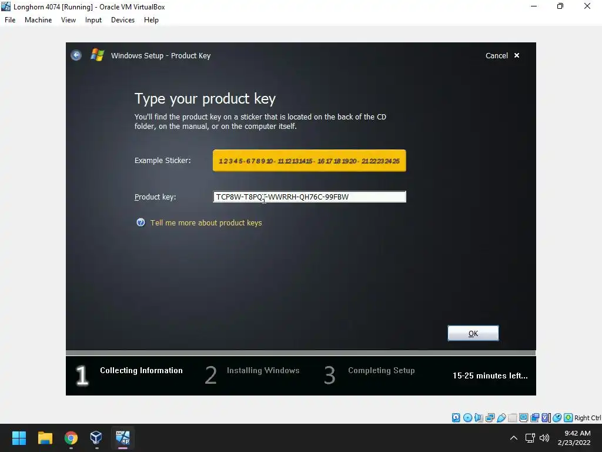602x452 pixels.
Task: Click the mouse integration status icon
Action: click(x=557, y=418)
